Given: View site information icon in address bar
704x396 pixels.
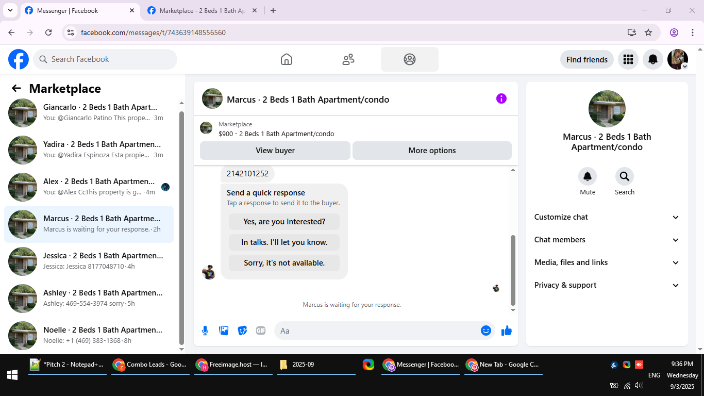Looking at the screenshot, I should [x=71, y=32].
